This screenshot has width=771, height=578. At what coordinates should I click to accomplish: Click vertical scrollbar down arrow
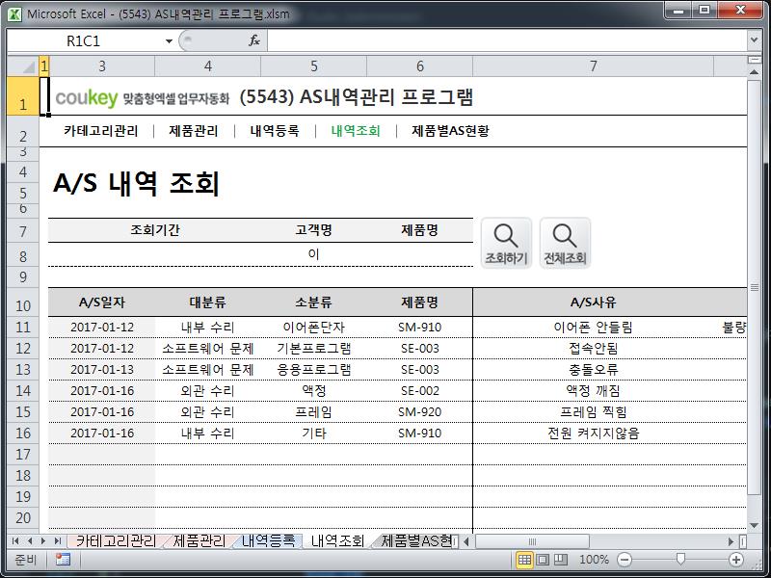[x=754, y=525]
